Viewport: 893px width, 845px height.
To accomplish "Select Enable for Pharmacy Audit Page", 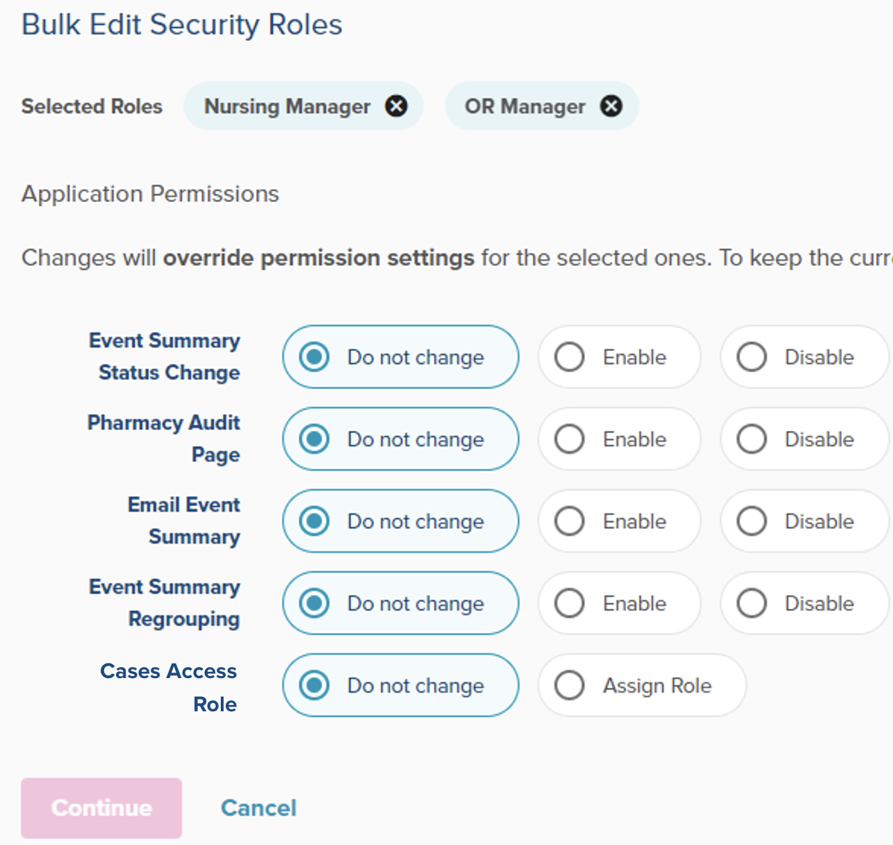I will pyautogui.click(x=620, y=439).
